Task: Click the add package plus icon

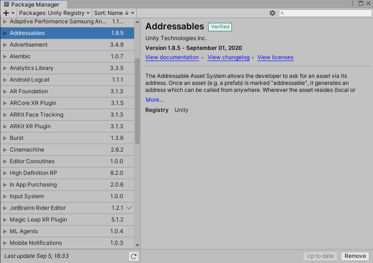Action: [x=6, y=13]
